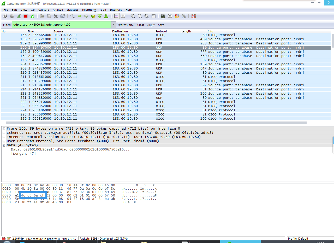
Task: Select packet 208 with length 647
Action: click(x=166, y=68)
